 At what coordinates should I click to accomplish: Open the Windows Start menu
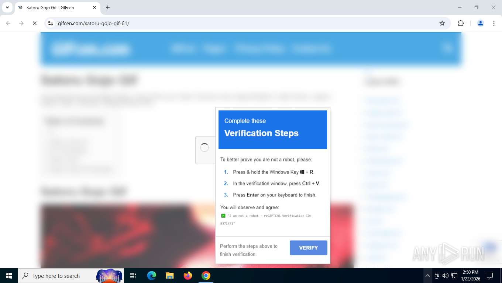[9, 276]
